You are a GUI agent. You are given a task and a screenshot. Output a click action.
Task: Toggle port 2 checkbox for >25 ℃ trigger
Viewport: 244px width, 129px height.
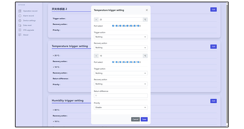(117, 26)
